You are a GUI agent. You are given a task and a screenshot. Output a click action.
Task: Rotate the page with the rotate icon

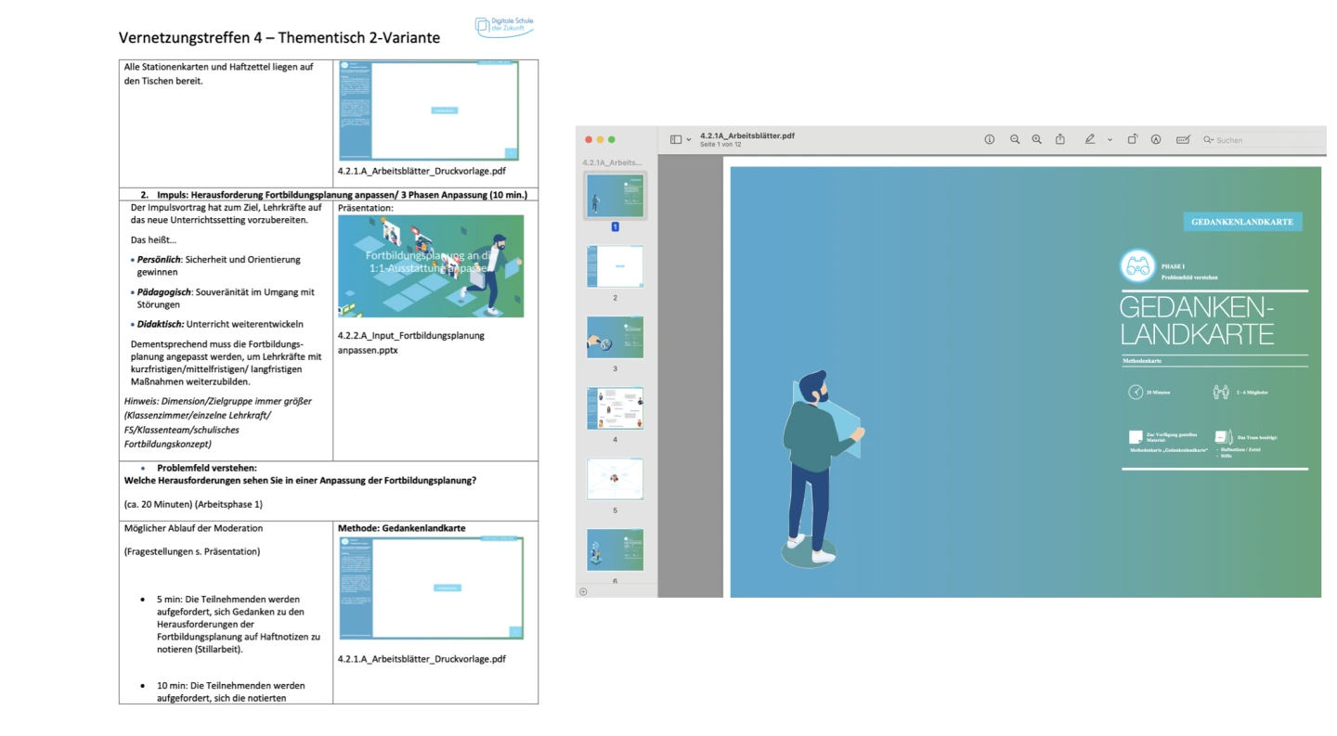pyautogui.click(x=1133, y=139)
